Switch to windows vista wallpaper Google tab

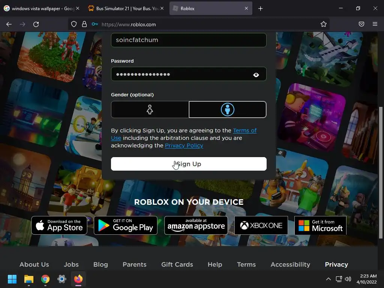click(42, 8)
